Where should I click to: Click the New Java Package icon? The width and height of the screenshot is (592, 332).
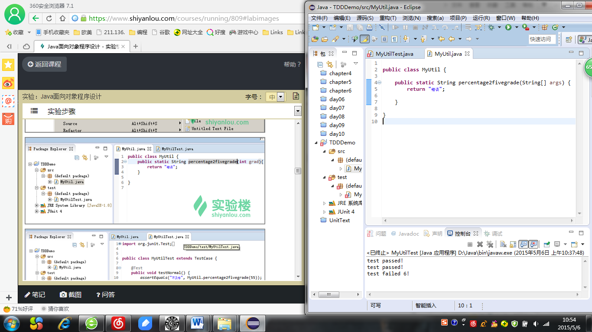coord(544,27)
